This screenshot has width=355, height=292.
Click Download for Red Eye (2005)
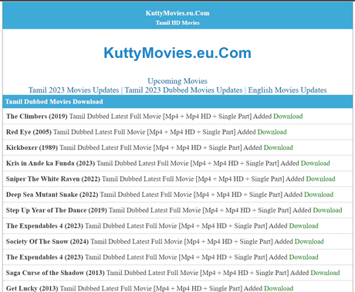[272, 132]
